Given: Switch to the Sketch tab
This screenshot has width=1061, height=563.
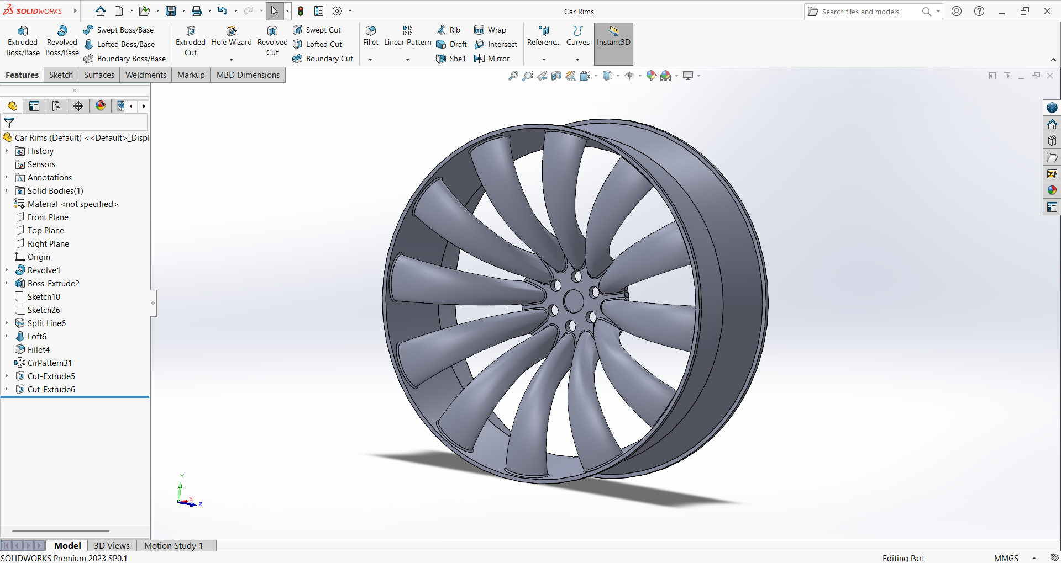Looking at the screenshot, I should pyautogui.click(x=61, y=75).
